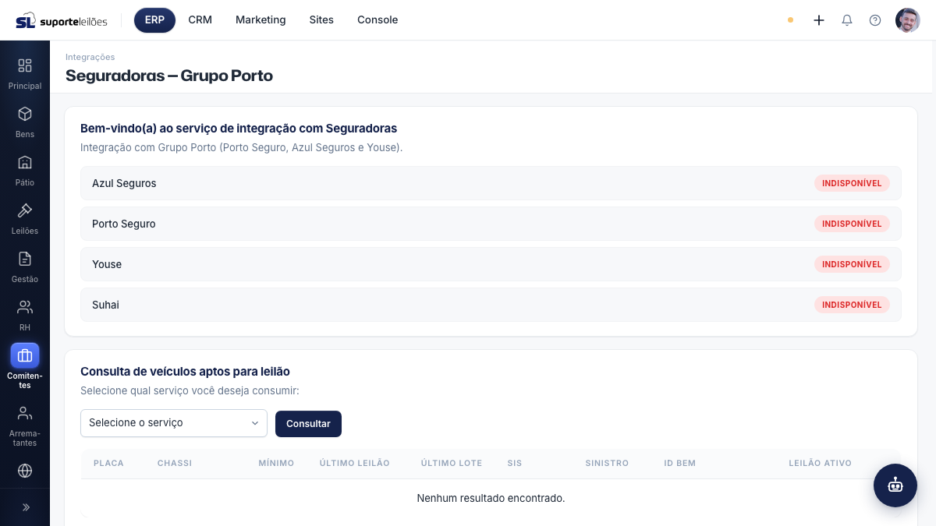This screenshot has height=526, width=936.
Task: Select the Suhai row
Action: (x=491, y=305)
